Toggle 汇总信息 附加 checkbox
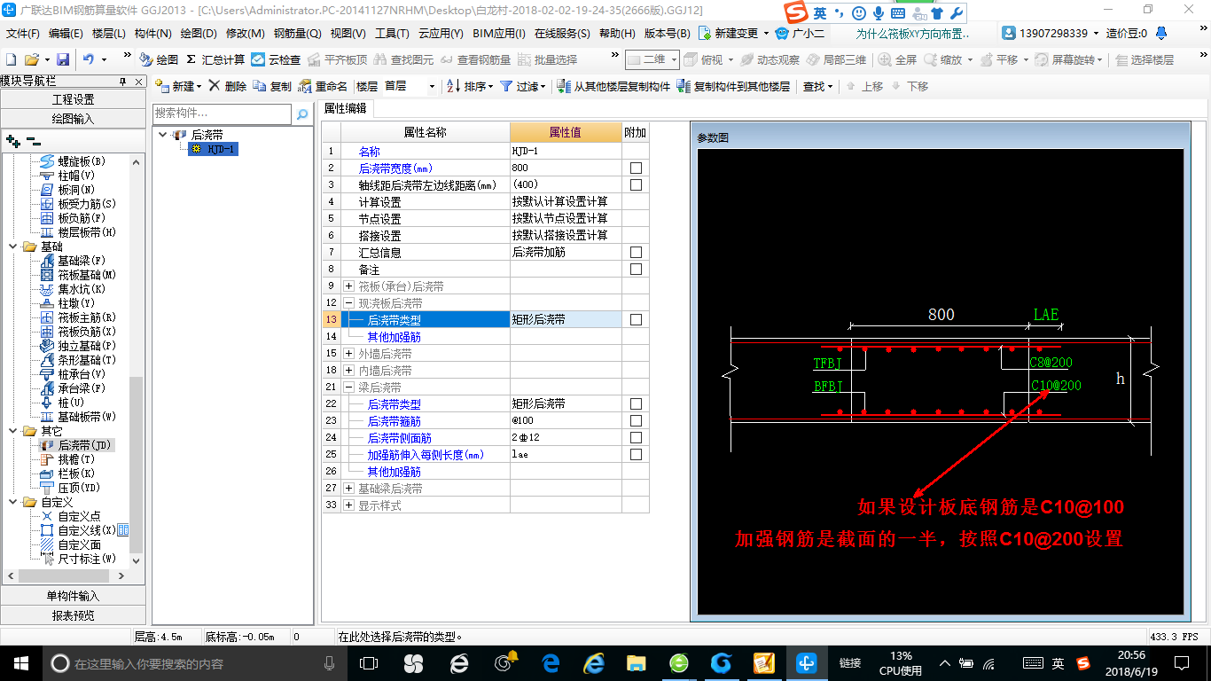1211x681 pixels. point(636,252)
